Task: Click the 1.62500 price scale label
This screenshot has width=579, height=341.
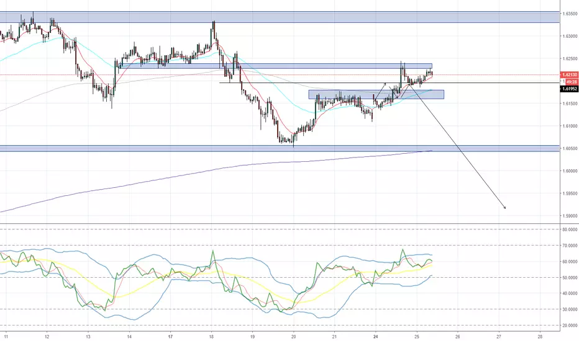Action: point(570,59)
